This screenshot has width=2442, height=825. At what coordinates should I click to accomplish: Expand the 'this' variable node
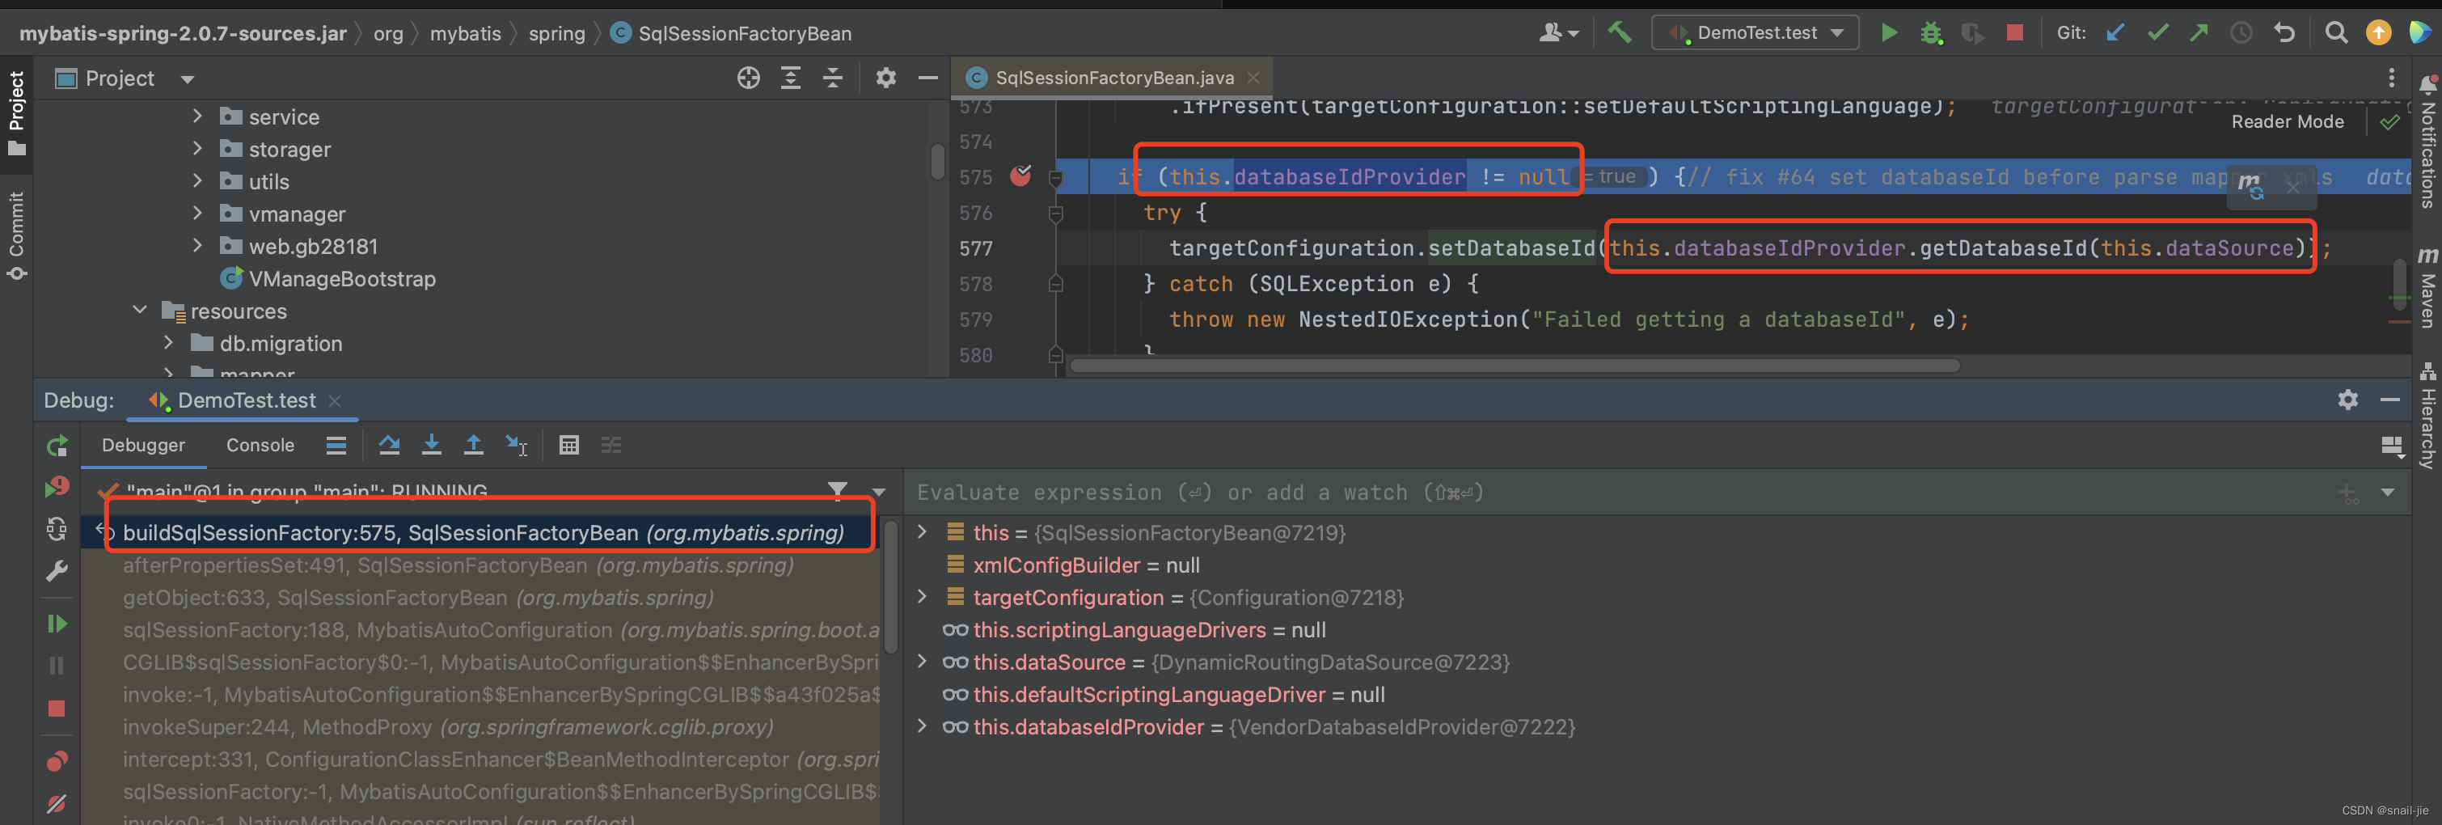[x=922, y=532]
